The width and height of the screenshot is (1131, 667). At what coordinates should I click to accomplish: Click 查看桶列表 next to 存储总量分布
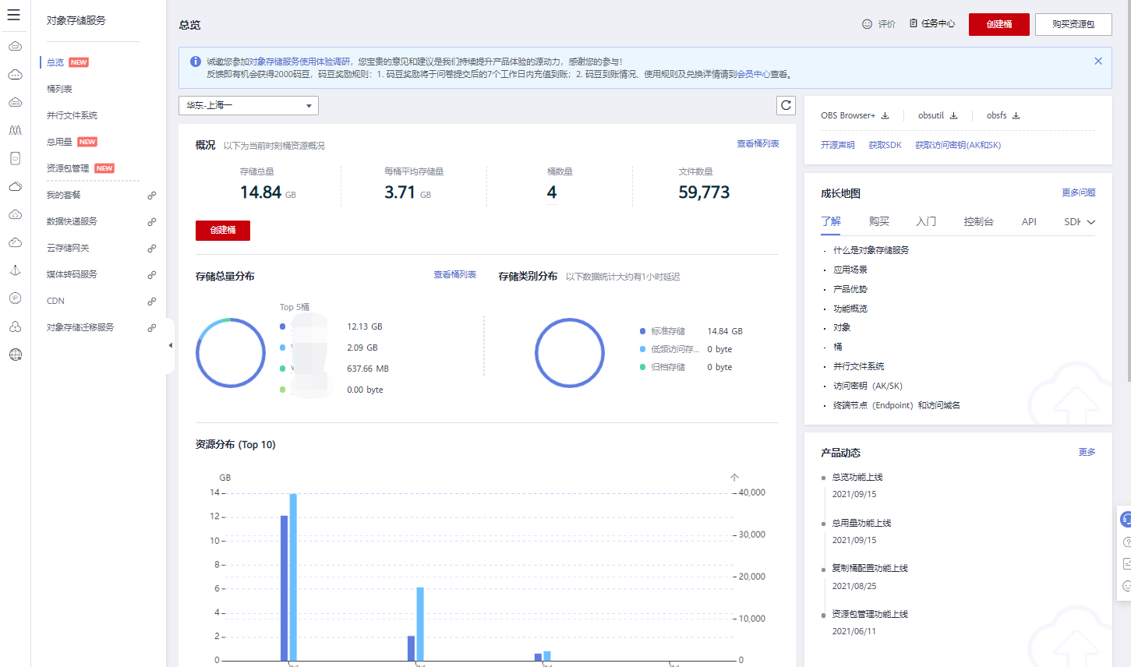[454, 274]
